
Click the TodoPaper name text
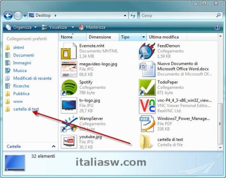168,82
